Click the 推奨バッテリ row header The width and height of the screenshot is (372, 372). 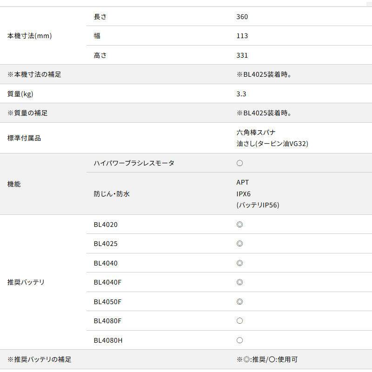(x=26, y=282)
